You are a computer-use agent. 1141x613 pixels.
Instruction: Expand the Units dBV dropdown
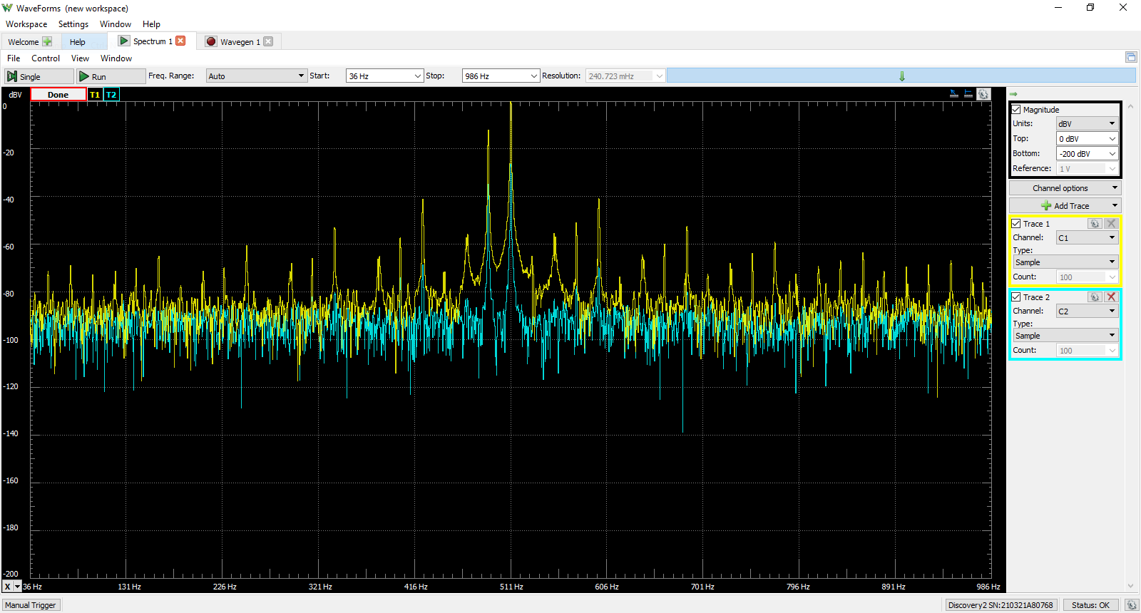(x=1086, y=124)
